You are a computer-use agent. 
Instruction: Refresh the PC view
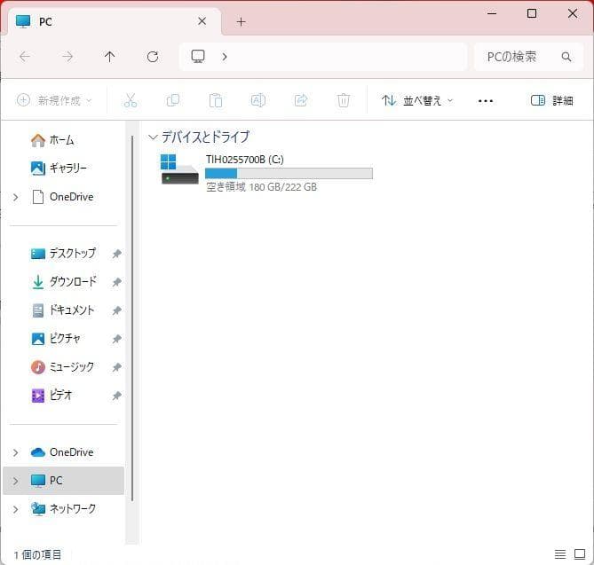153,57
